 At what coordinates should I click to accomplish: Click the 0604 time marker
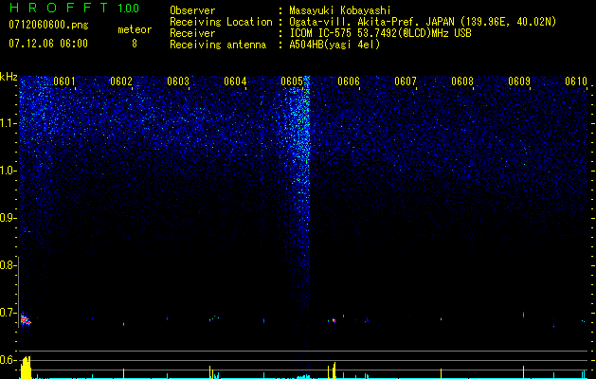coord(235,81)
